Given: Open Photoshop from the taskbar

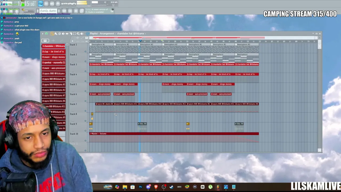Looking at the screenshot, I should [140, 187].
